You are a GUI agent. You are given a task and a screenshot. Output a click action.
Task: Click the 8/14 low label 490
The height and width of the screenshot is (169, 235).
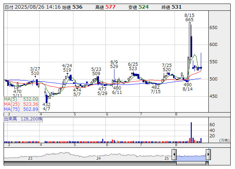(187, 84)
